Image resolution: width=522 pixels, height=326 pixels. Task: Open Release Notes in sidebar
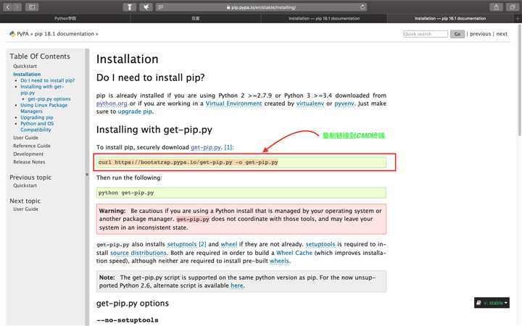[x=29, y=162]
